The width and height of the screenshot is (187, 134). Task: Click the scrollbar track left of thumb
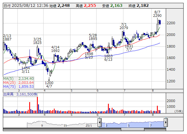click(x=62, y=129)
